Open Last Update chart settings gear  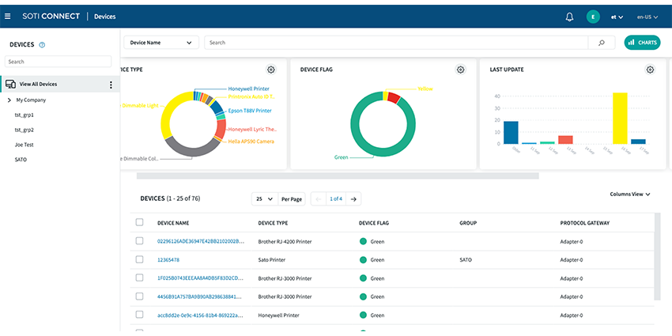coord(650,70)
